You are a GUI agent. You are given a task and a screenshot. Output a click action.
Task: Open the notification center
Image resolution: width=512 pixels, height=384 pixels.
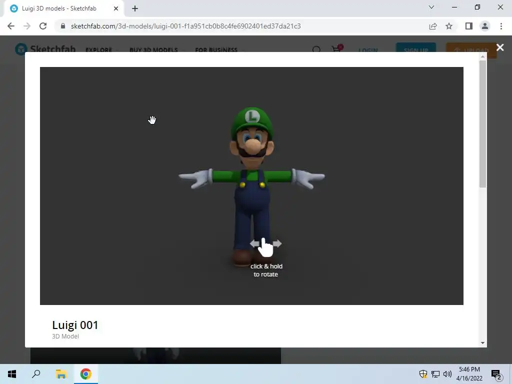496,374
